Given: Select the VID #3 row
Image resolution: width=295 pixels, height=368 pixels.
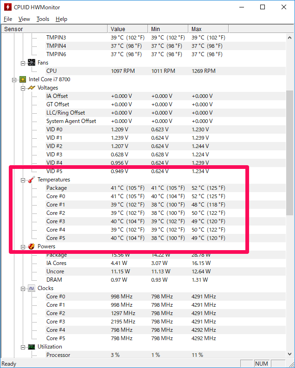Looking at the screenshot, I should 166,155.
